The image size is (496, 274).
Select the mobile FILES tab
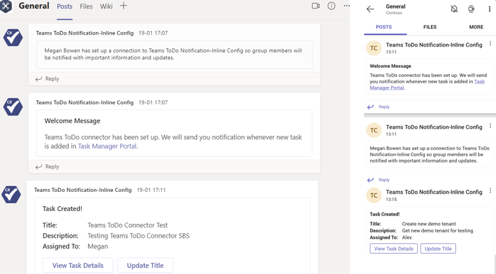pos(430,27)
